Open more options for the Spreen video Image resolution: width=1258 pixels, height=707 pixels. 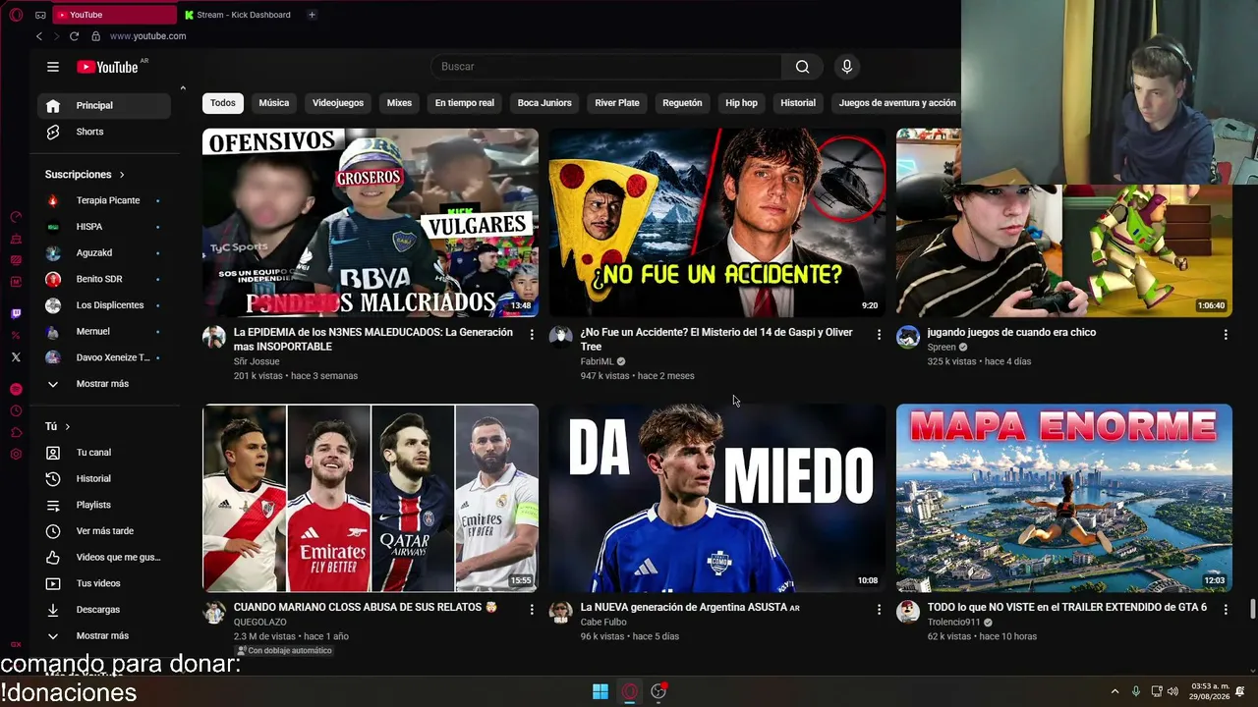1226,335
